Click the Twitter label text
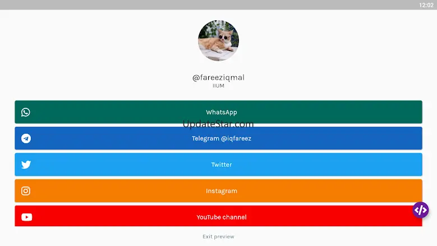This screenshot has height=246, width=437. [x=222, y=165]
